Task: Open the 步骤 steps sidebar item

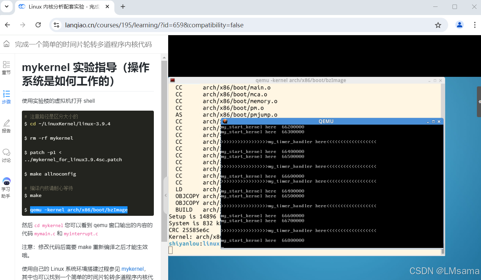Action: (6, 97)
